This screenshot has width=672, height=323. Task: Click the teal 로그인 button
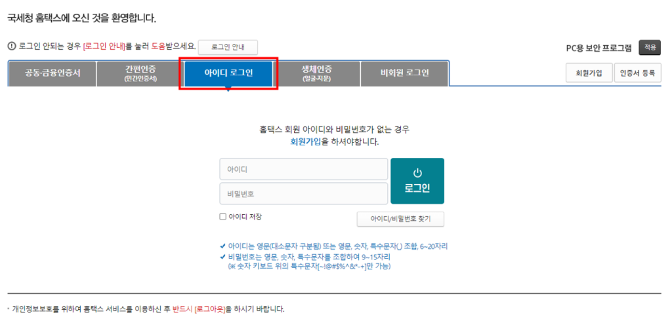coord(417,181)
